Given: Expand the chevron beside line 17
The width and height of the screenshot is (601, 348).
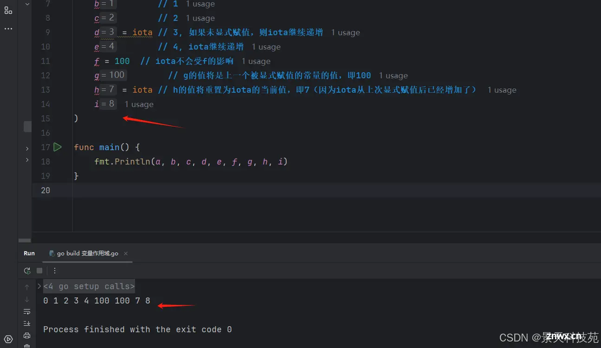Looking at the screenshot, I should pyautogui.click(x=27, y=149).
